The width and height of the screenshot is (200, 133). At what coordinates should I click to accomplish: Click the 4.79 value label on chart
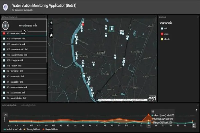pyautogui.click(x=5, y=115)
